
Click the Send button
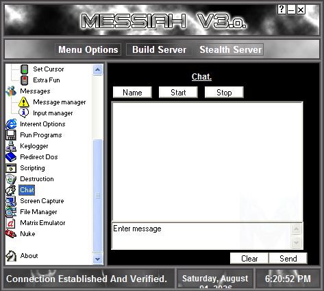click(288, 259)
